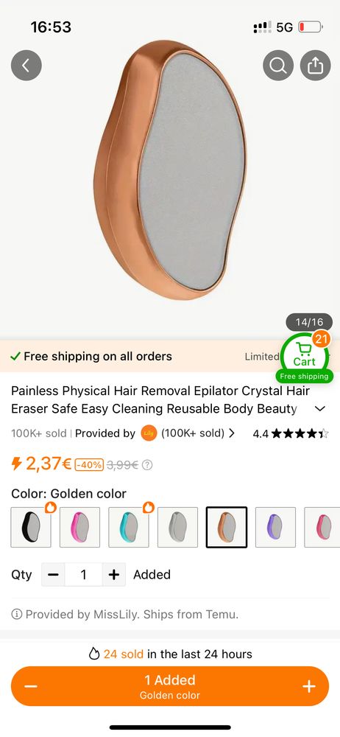Tap the quantity number field
340x737 pixels.
tap(84, 574)
